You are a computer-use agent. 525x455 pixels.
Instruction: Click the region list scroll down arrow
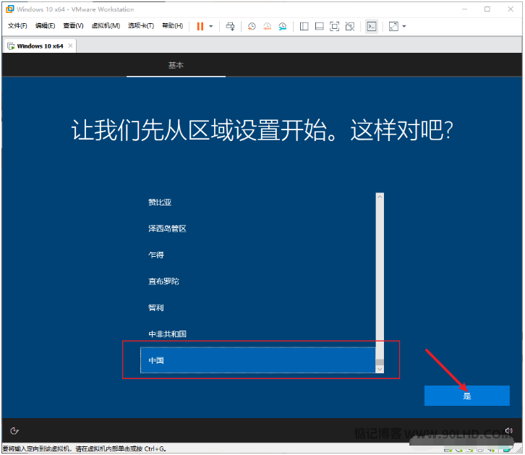[x=380, y=369]
